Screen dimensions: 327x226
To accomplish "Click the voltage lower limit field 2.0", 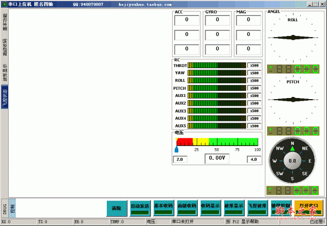I will [180, 160].
